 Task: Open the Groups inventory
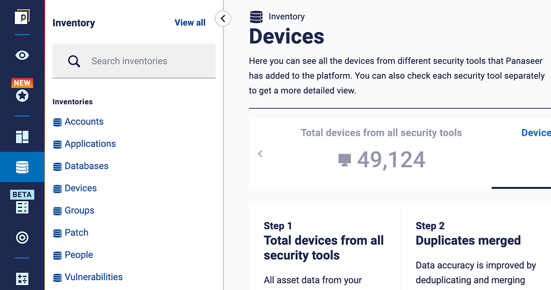click(x=74, y=210)
